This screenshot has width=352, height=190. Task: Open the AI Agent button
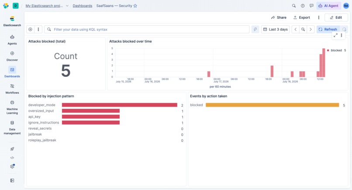coord(328,6)
